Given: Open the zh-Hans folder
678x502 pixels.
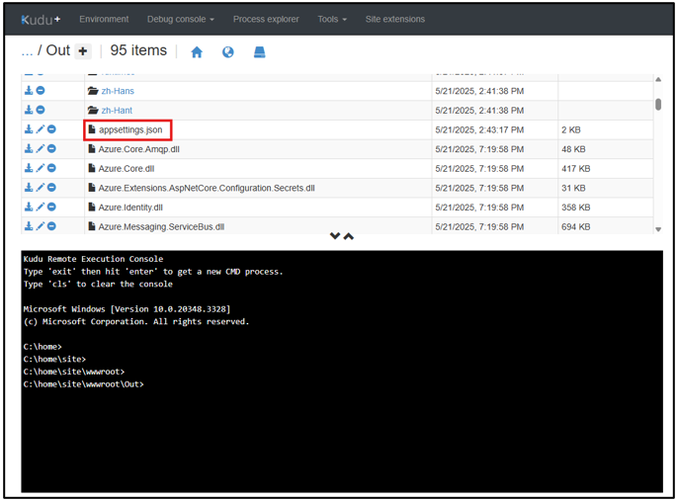Looking at the screenshot, I should [118, 91].
